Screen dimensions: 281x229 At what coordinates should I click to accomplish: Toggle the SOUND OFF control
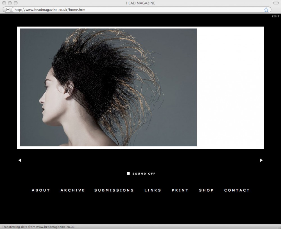(141, 173)
